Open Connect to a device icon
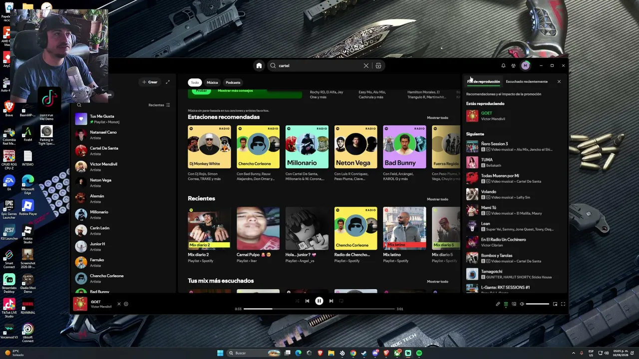 (514, 304)
